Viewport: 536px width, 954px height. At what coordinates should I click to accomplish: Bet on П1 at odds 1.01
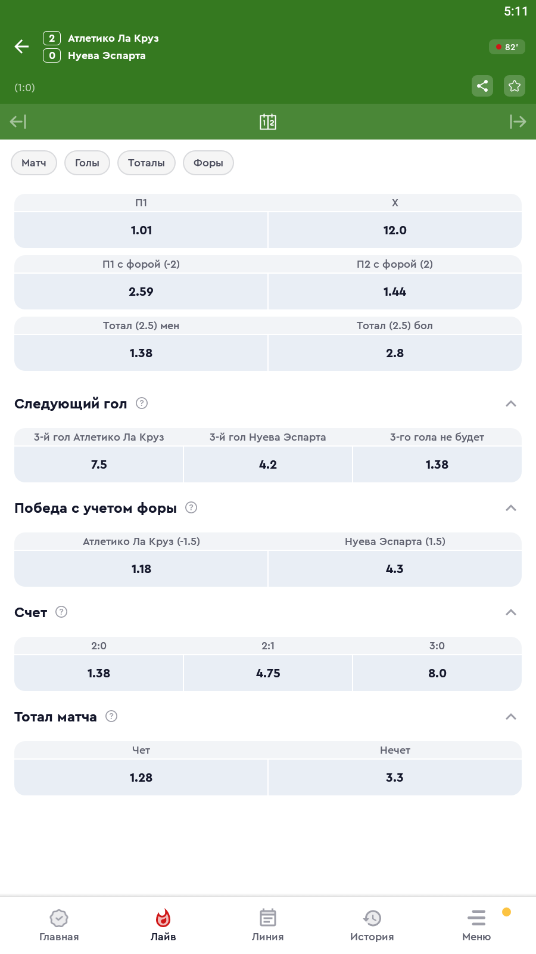tap(141, 230)
